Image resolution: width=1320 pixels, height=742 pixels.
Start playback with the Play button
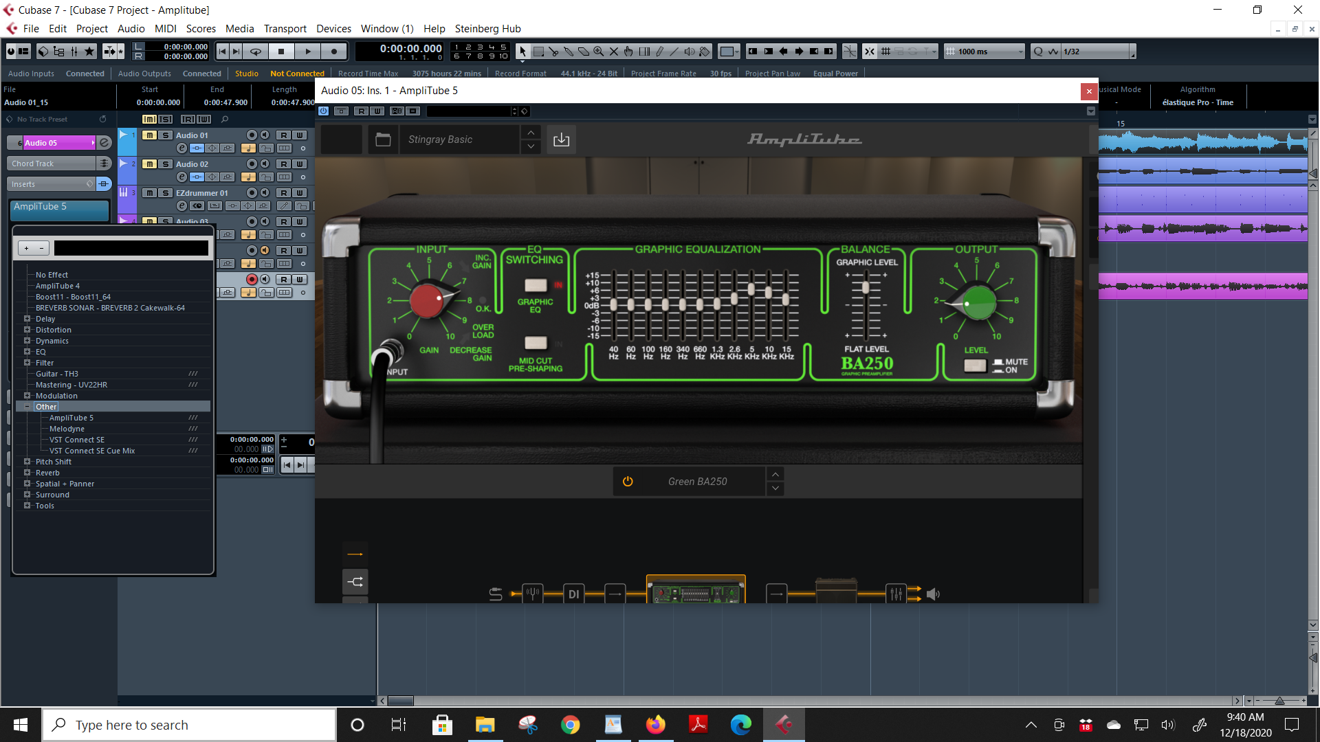coord(308,52)
